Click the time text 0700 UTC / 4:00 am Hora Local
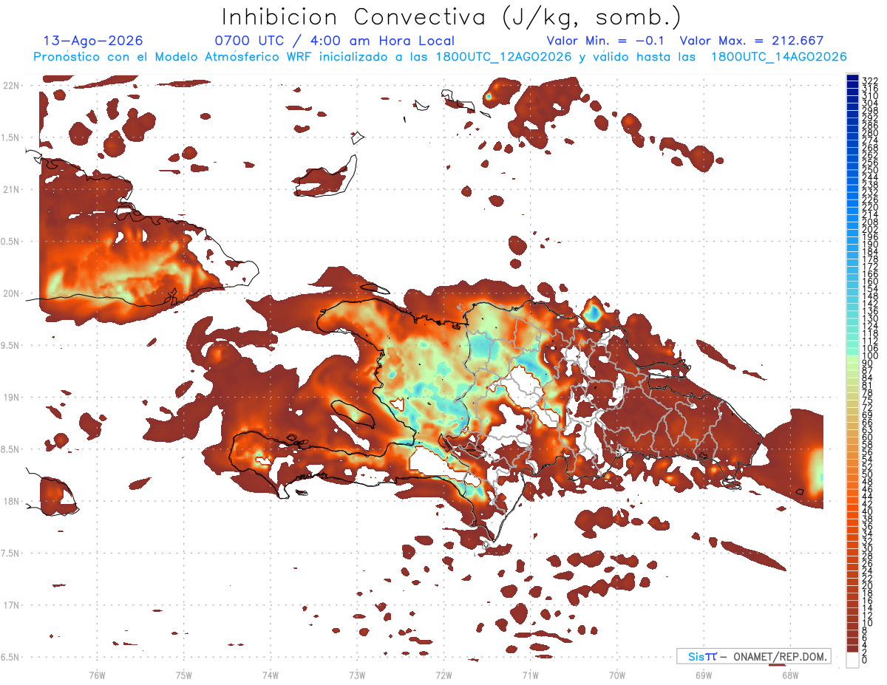 click(335, 41)
